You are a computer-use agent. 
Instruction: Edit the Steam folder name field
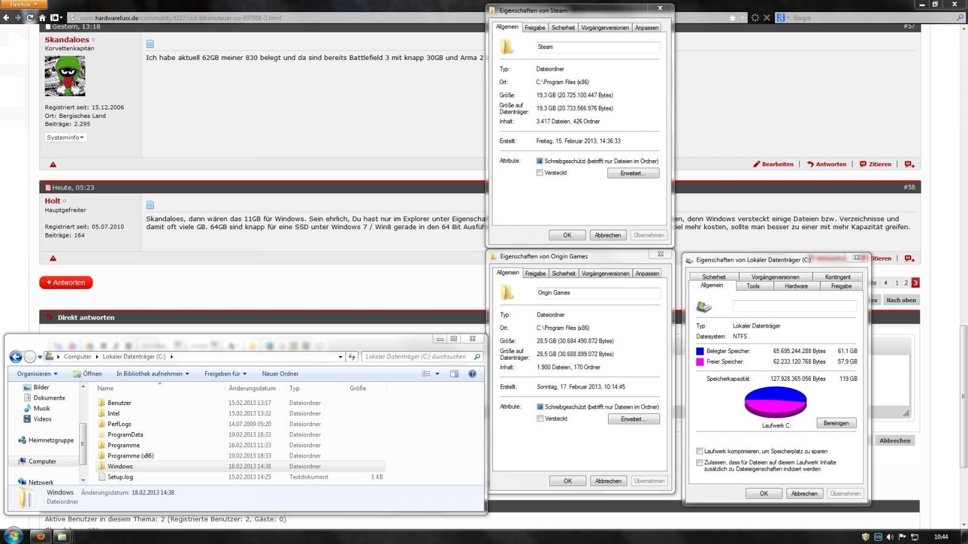pos(597,47)
